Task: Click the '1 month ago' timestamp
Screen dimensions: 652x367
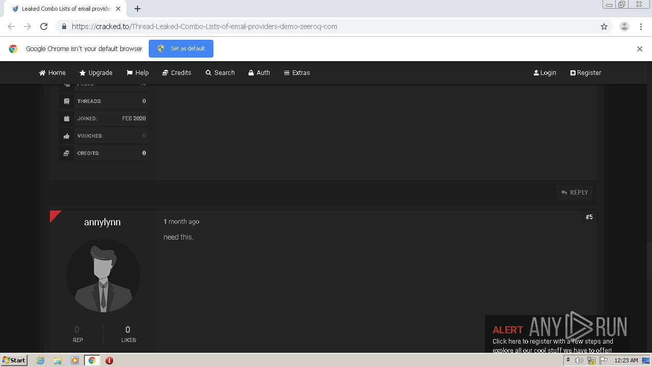Action: coord(181,222)
